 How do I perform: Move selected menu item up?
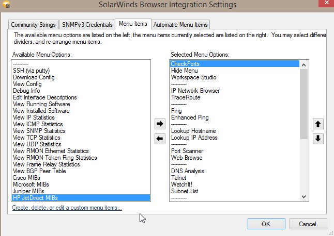[x=318, y=124]
